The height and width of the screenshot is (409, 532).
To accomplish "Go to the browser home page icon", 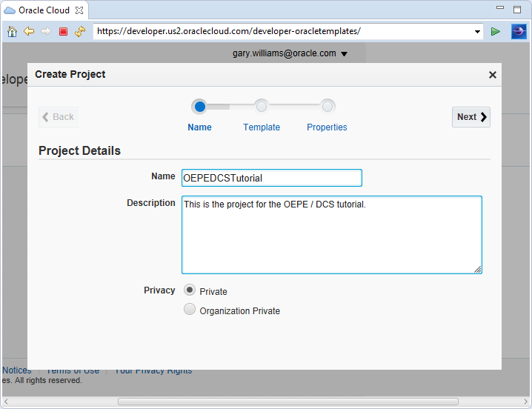I will point(12,32).
